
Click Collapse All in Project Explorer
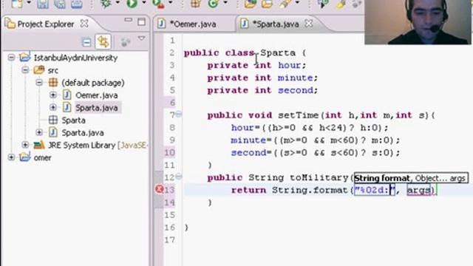[86, 42]
